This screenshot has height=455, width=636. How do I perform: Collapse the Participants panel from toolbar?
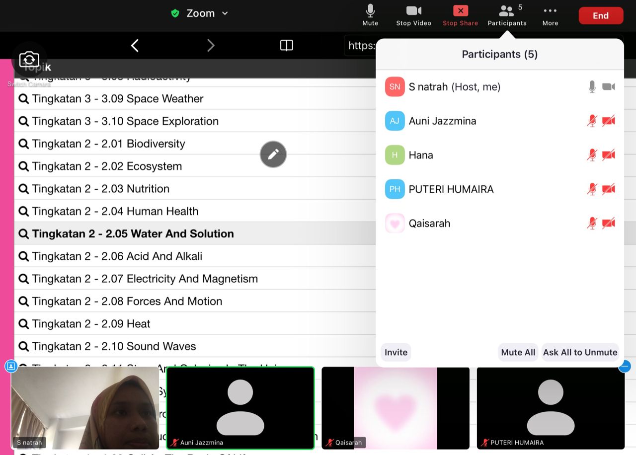click(x=507, y=15)
